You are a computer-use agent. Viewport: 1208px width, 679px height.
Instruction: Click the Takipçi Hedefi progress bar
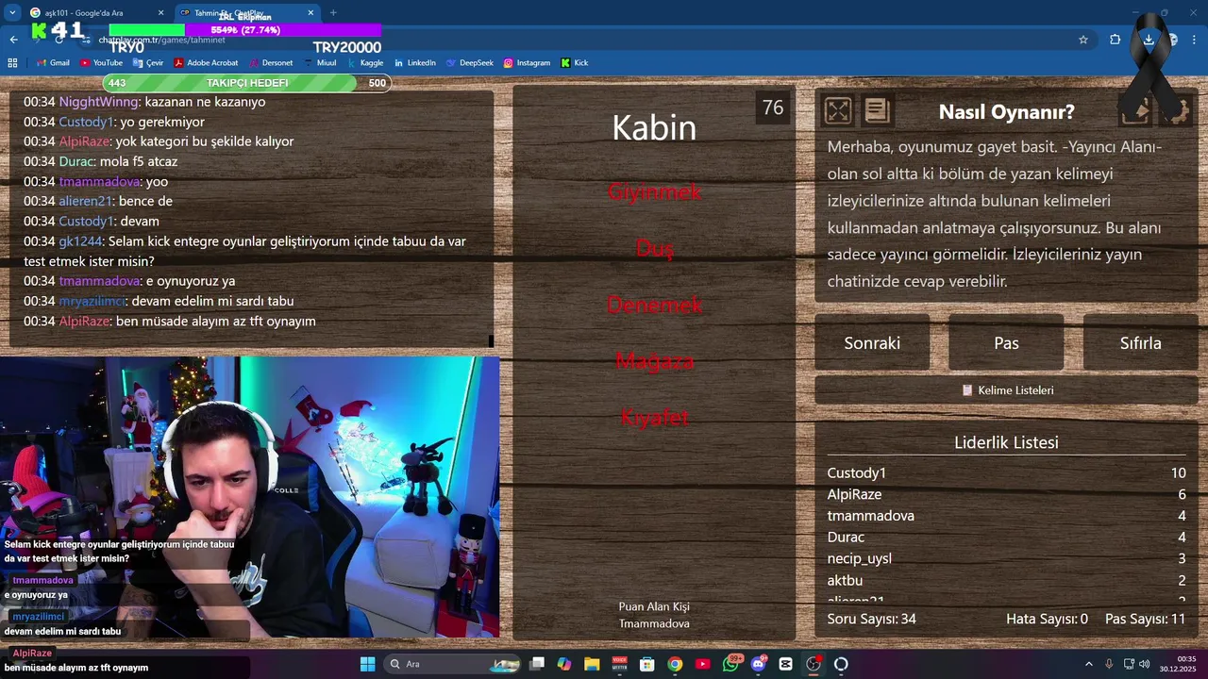coord(247,83)
